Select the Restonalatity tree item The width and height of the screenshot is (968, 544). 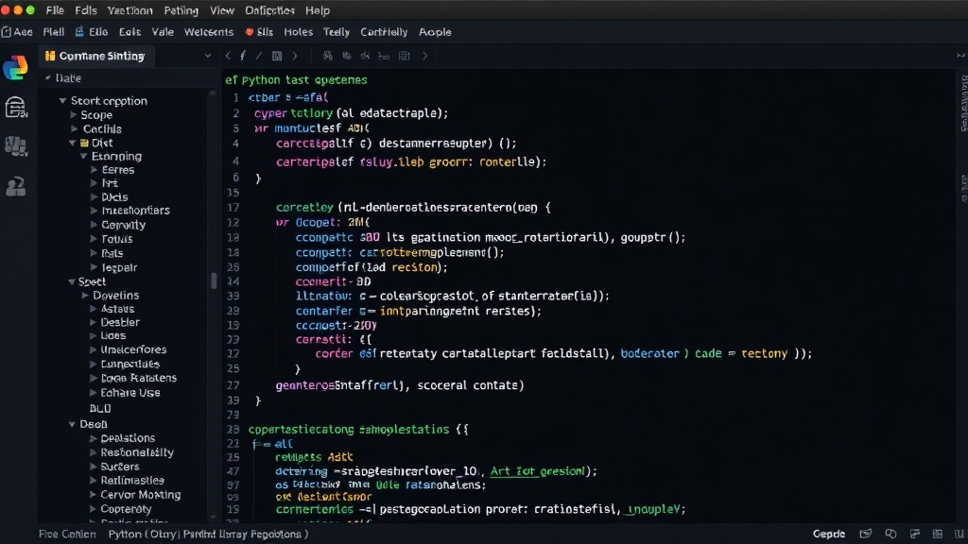pos(137,452)
